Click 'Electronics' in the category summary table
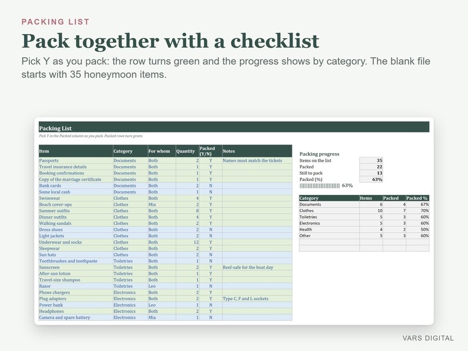 (x=329, y=223)
